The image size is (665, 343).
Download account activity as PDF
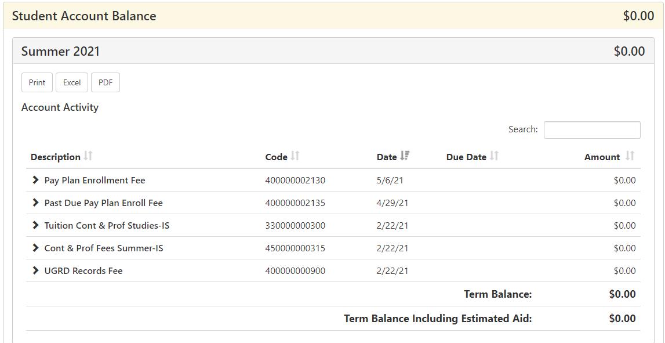[106, 82]
